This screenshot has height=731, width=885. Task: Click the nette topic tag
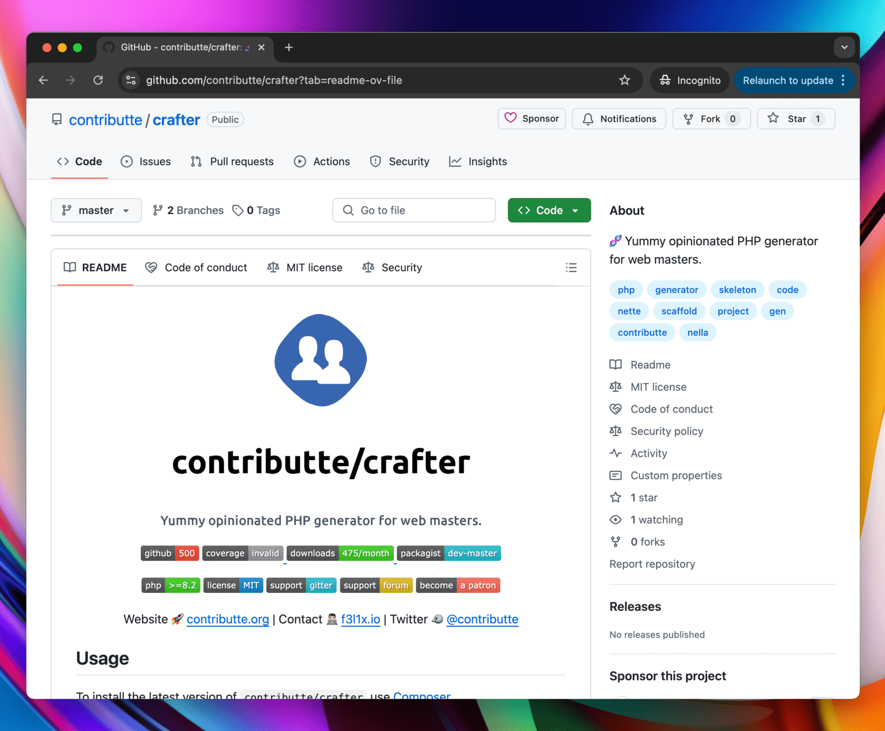629,311
